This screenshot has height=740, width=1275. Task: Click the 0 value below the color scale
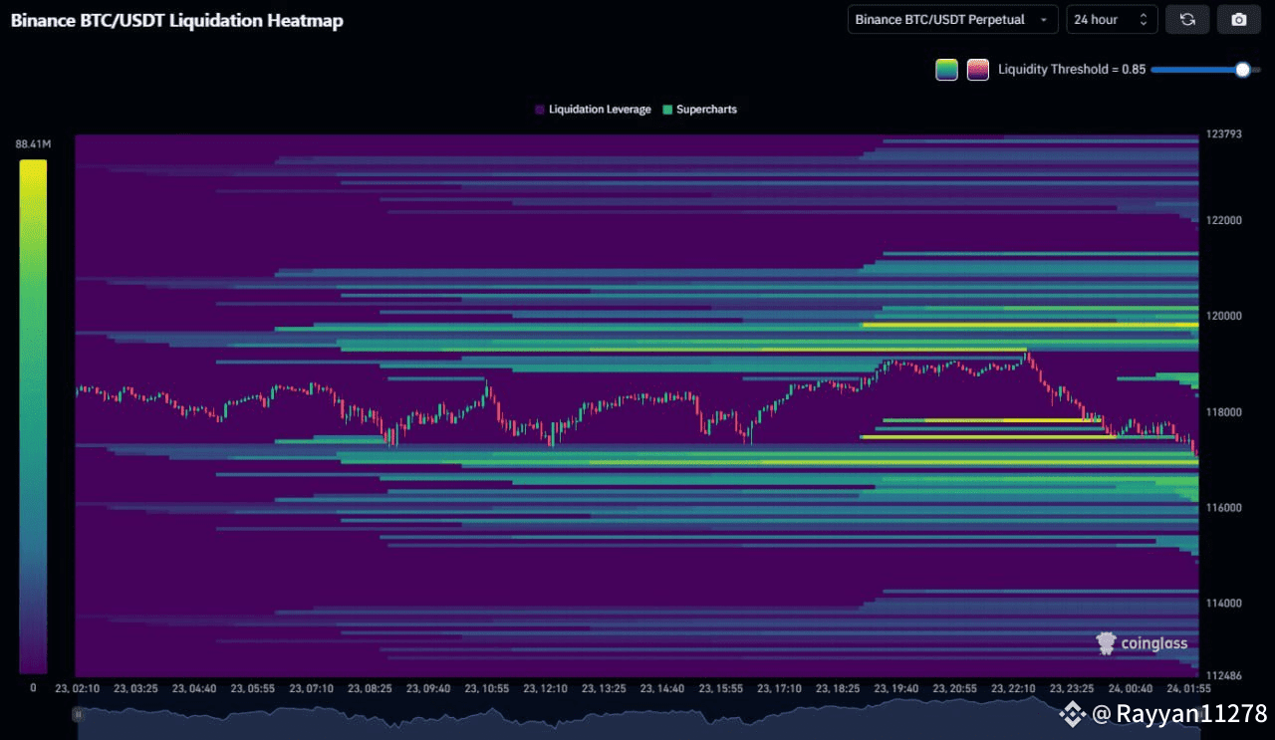(x=33, y=687)
